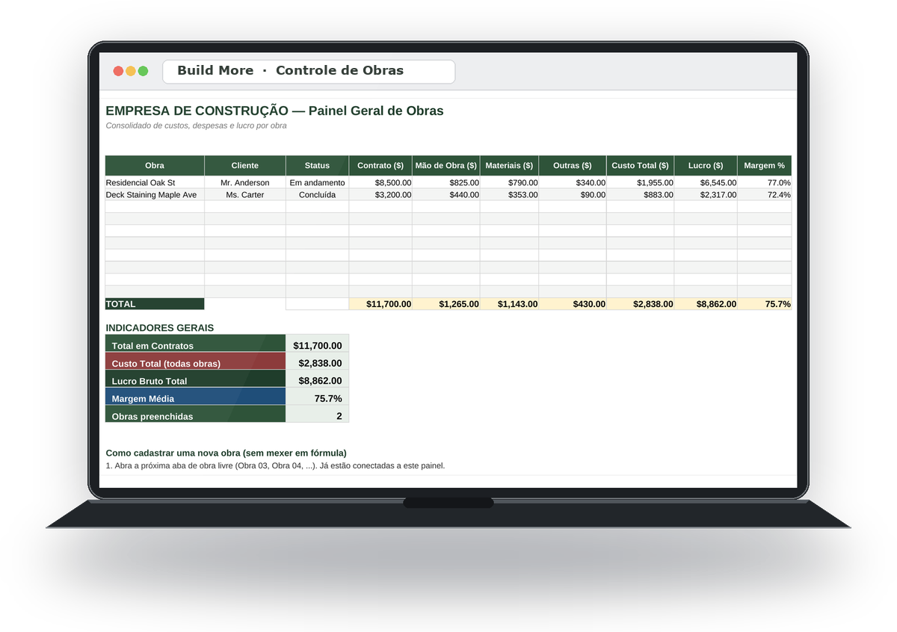Image resolution: width=897 pixels, height=632 pixels.
Task: Select the 'Cliente' column header
Action: [x=245, y=166]
